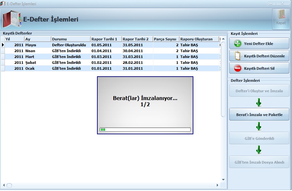Image resolution: width=292 pixels, height=191 pixels.
Task: Select the Mayıs row in the table
Action: 111,45
